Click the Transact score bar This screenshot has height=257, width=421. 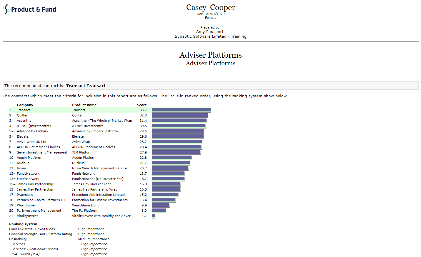click(x=182, y=110)
